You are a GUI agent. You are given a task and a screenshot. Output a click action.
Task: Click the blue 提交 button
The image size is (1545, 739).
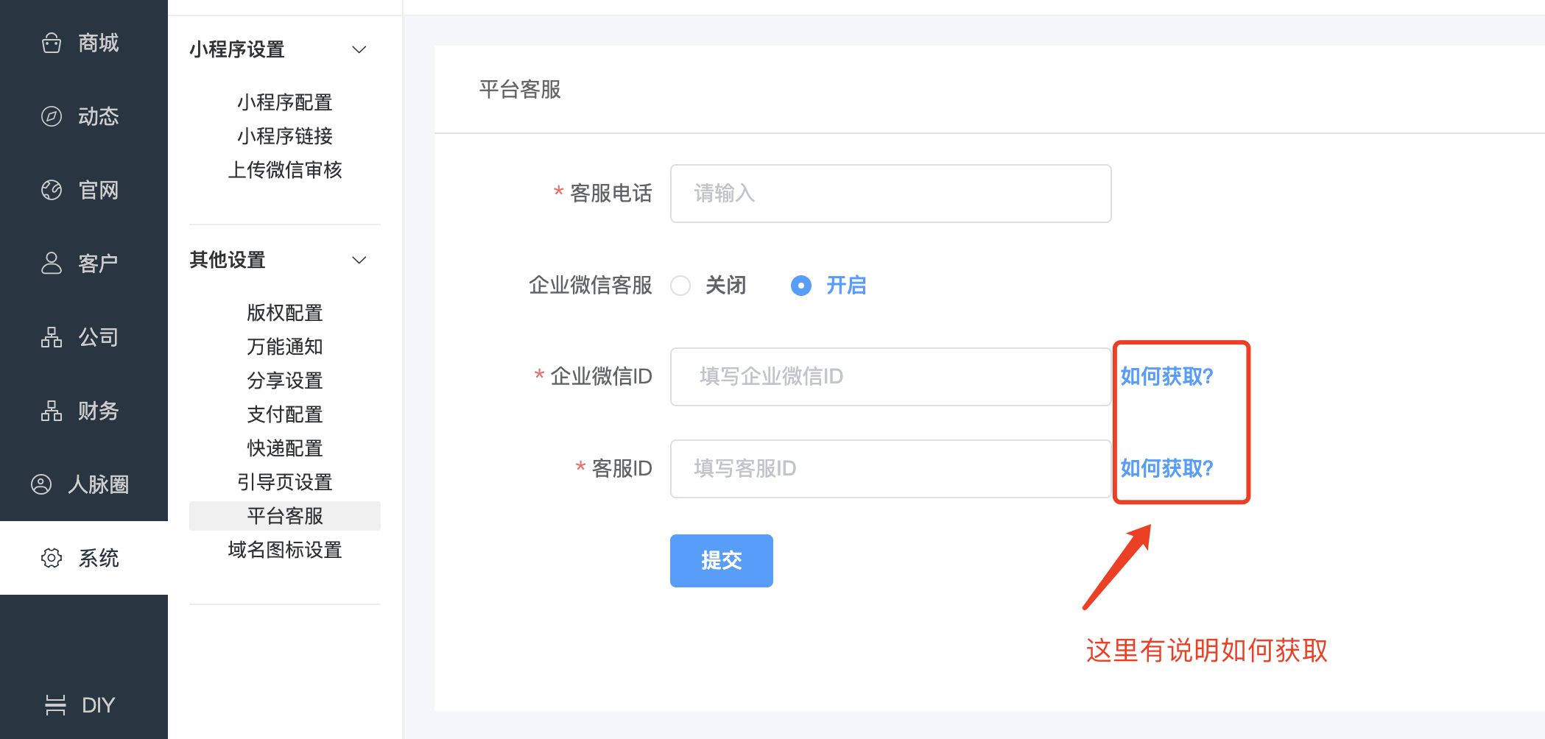722,561
